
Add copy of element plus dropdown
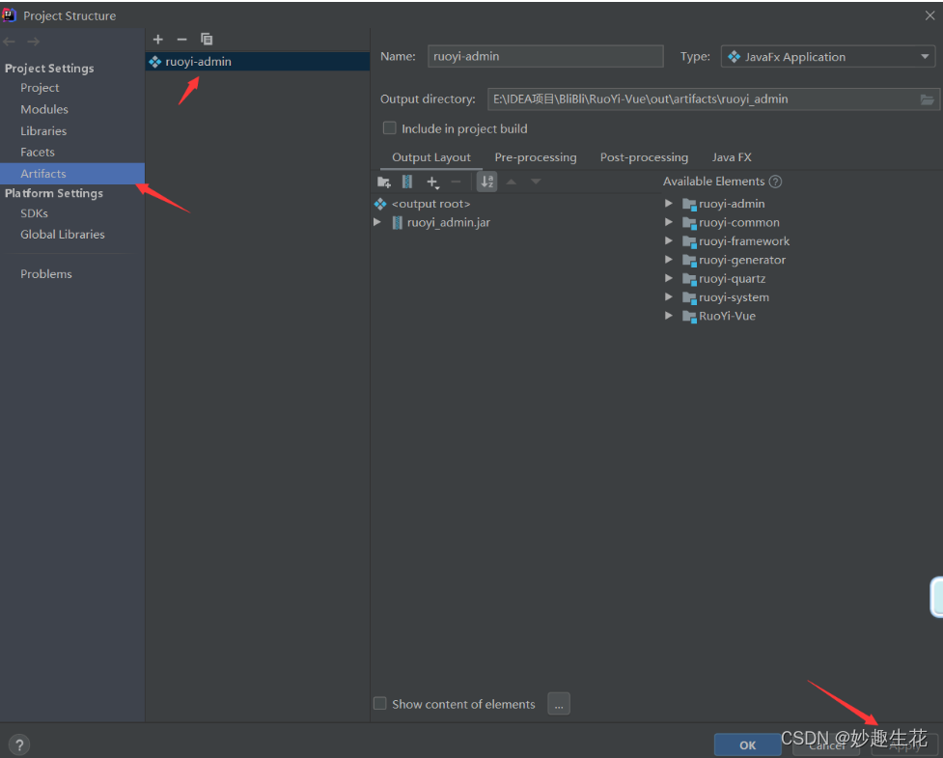(433, 182)
